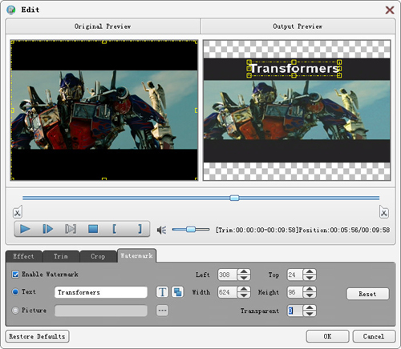
Task: Select the Text radio button
Action: coord(15,292)
